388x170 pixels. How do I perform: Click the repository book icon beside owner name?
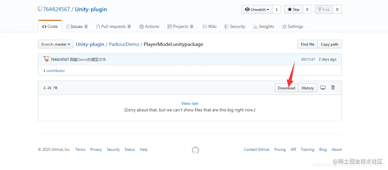(x=40, y=9)
